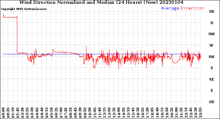Image resolution: width=220 pixels, height=119 pixels.
Task: Click the 21:35 time label
Action: click(181, 113)
